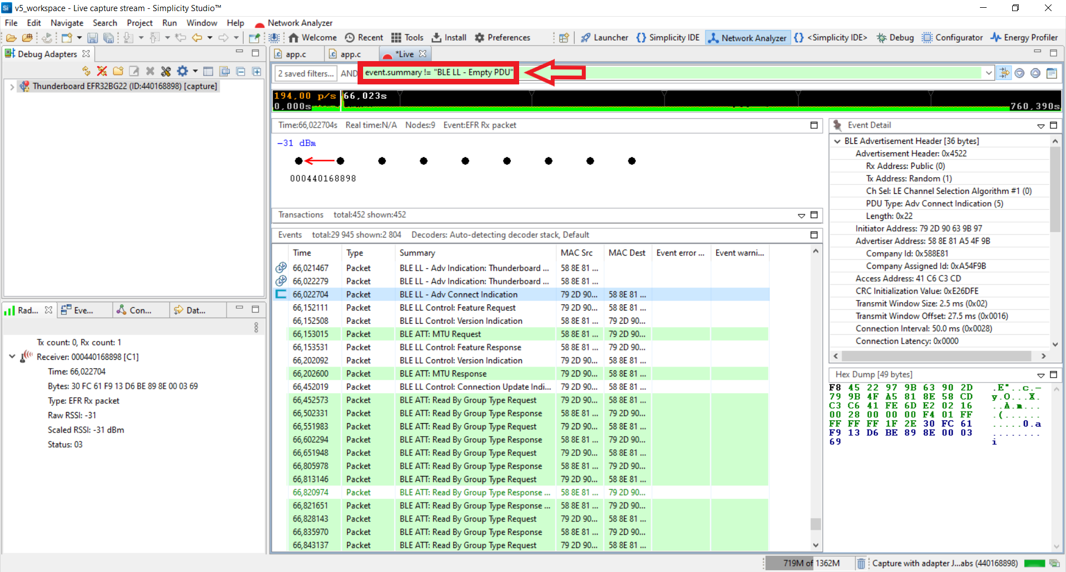Screen dimensions: 1066x572
Task: Close the *Live capture tab
Action: [423, 54]
